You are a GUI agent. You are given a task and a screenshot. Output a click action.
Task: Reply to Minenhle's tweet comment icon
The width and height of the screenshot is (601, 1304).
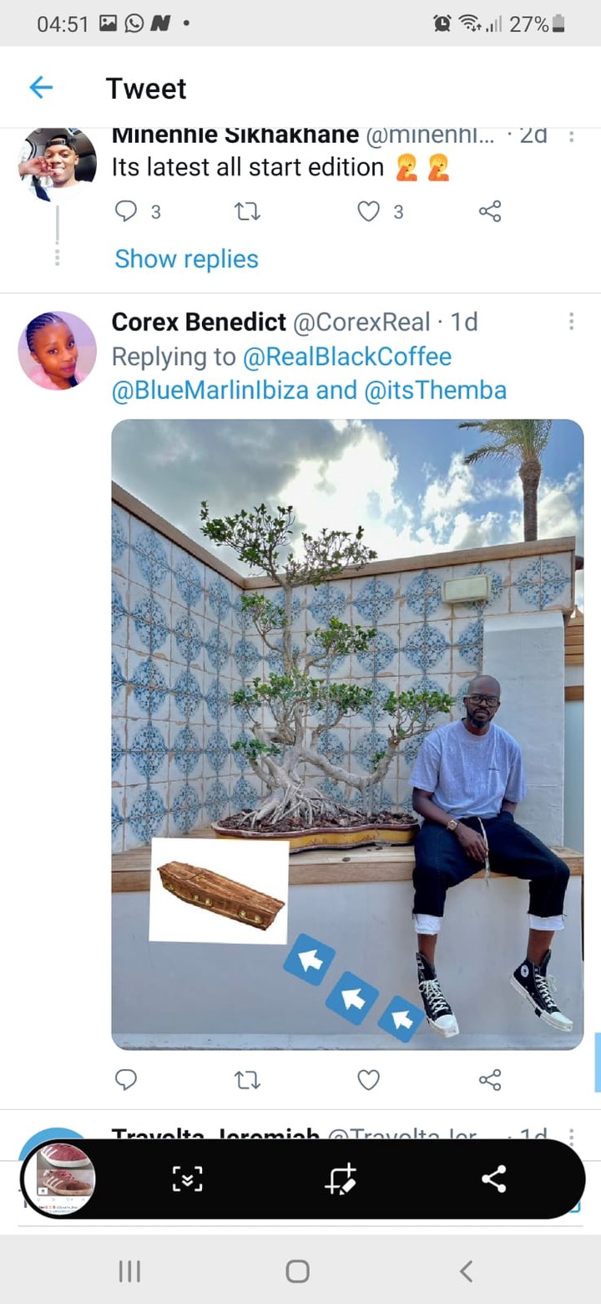[125, 211]
